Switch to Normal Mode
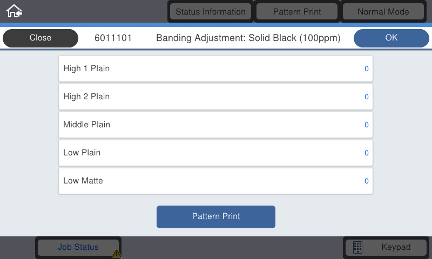Viewport: 432px width, 259px height. (x=383, y=11)
